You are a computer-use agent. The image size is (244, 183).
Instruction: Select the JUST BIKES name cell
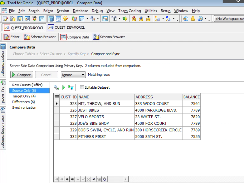click(x=106, y=110)
